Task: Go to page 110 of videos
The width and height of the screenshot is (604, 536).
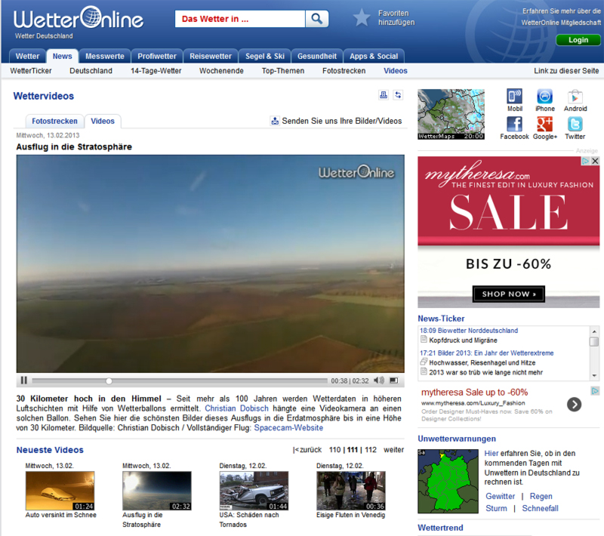Action: coord(334,450)
